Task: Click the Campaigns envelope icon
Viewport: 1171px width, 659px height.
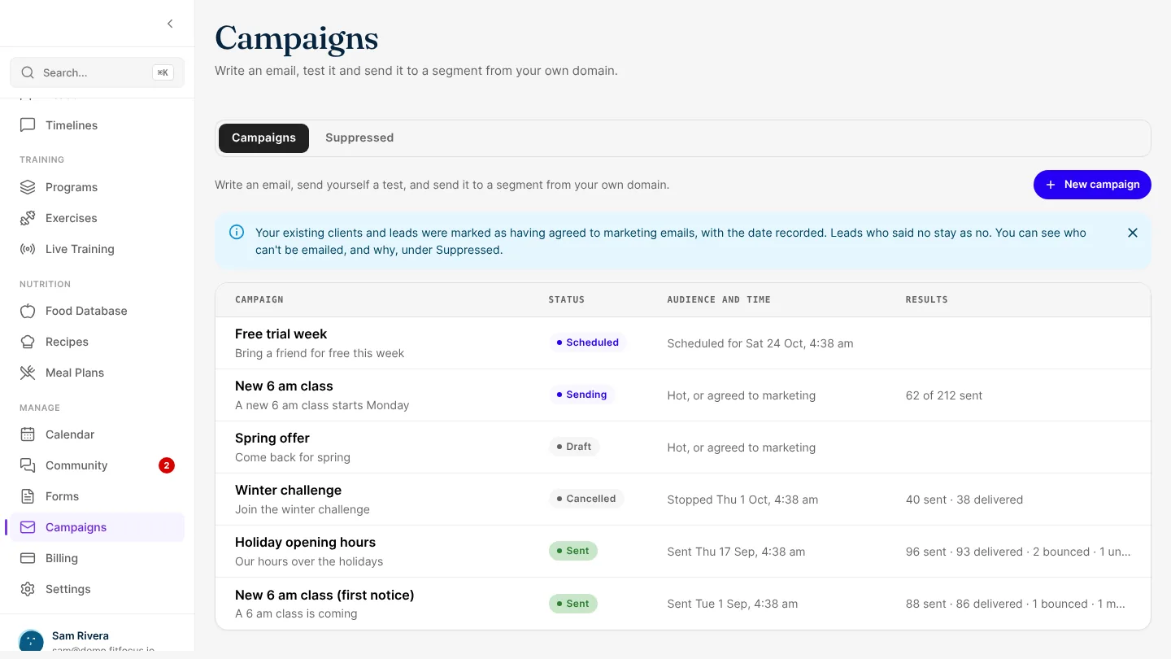Action: [x=28, y=527]
